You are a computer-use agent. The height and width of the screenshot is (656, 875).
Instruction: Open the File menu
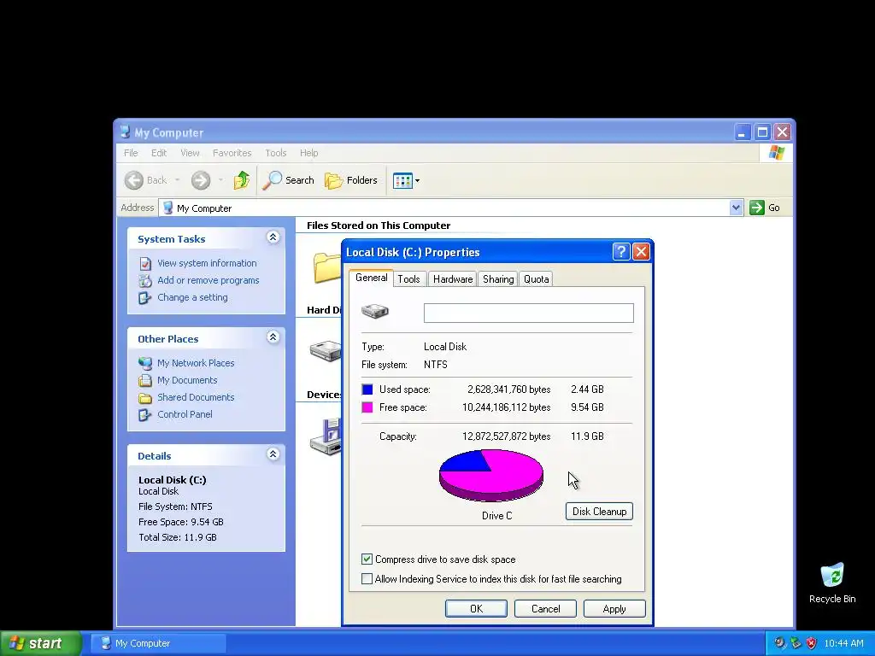pyautogui.click(x=131, y=153)
